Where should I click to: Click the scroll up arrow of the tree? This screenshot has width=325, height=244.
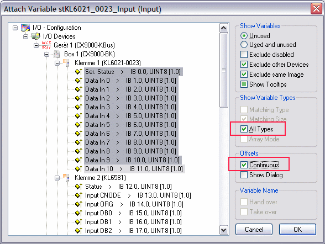pyautogui.click(x=223, y=28)
